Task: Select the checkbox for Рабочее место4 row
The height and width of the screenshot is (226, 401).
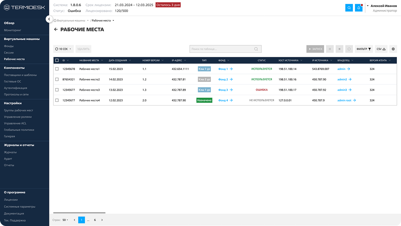Action: pos(57,100)
